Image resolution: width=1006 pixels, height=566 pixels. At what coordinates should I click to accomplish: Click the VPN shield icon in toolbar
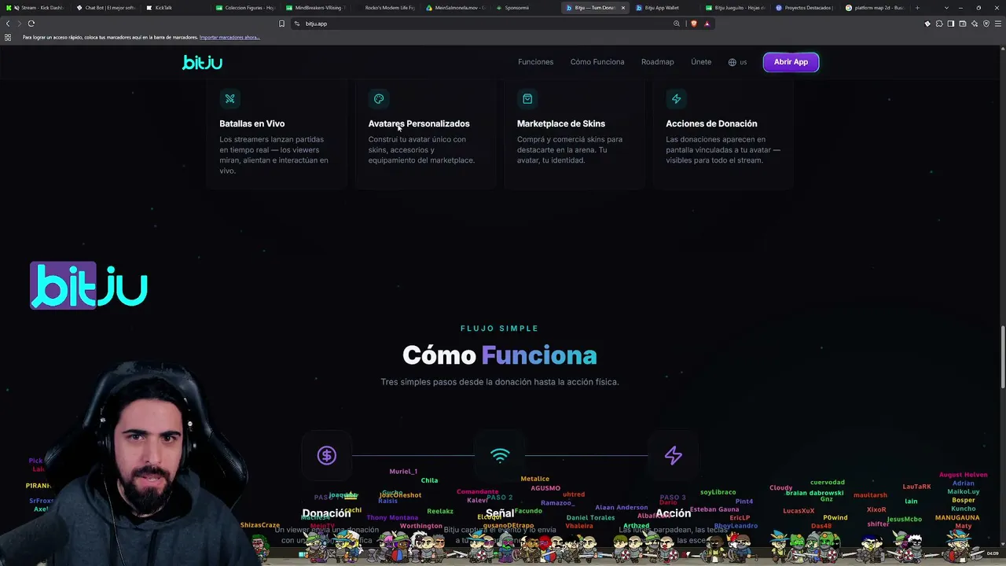point(986,24)
